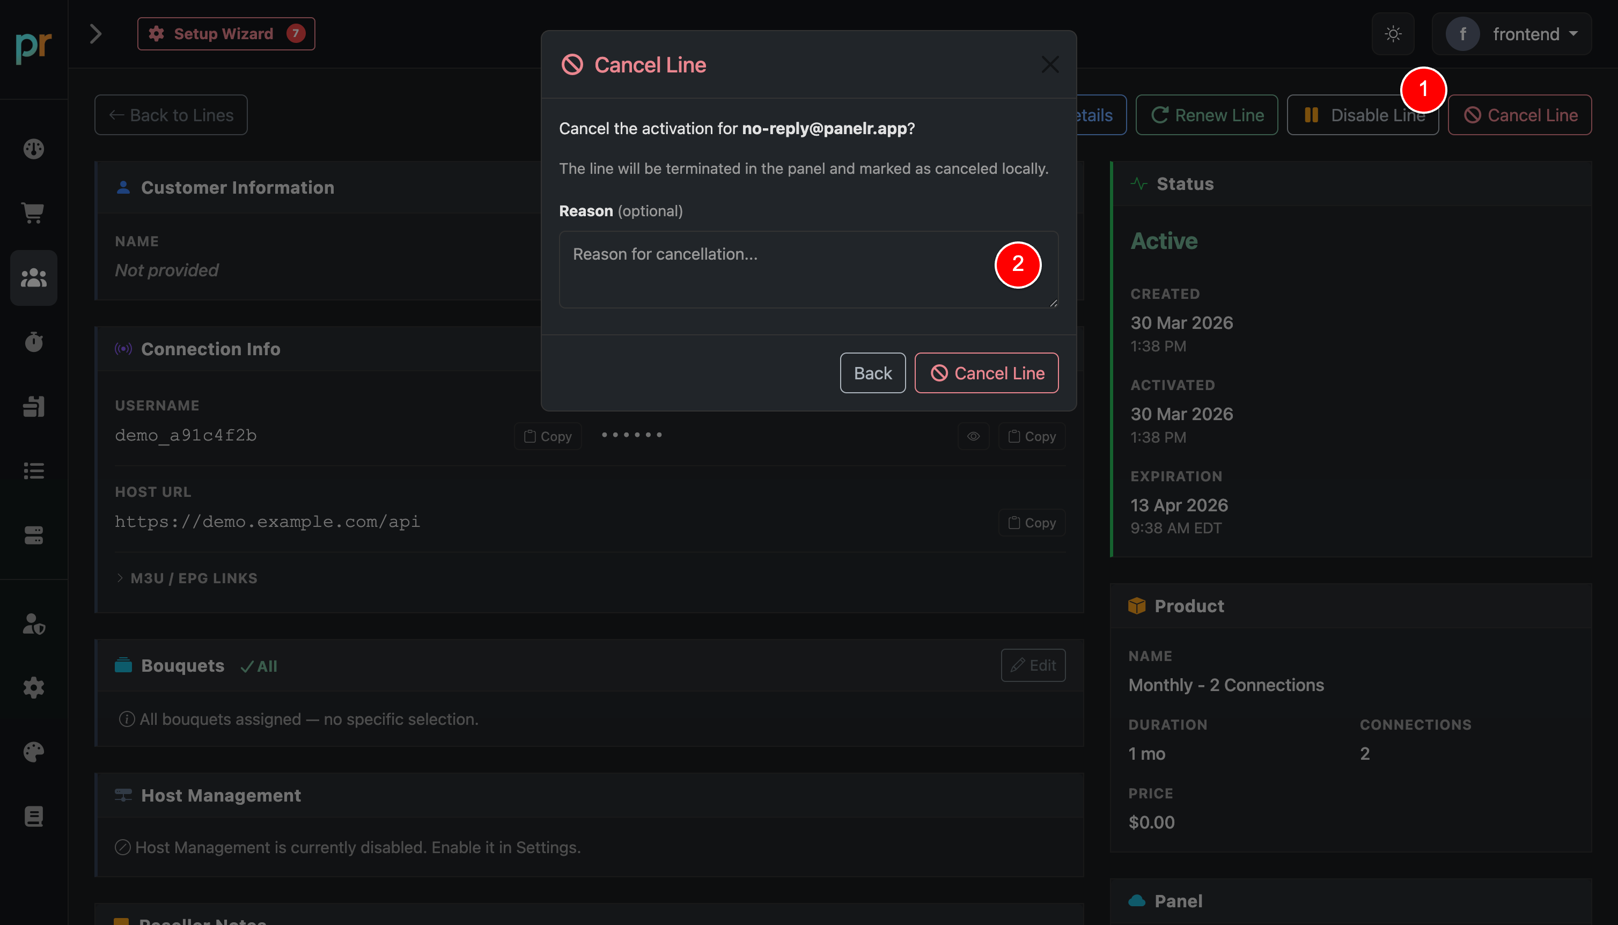Viewport: 1618px width, 925px height.
Task: Reveal the password with the eye icon
Action: (974, 436)
